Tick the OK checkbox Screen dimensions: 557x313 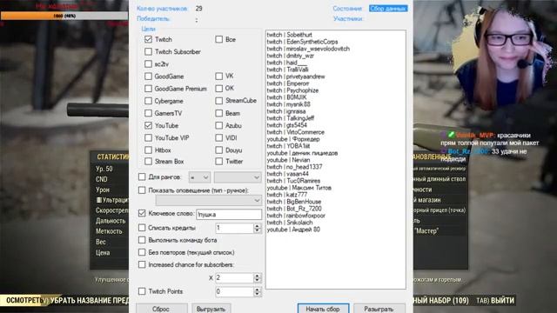218,88
